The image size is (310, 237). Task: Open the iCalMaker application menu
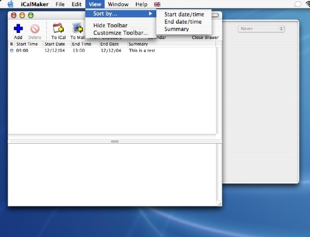point(34,4)
